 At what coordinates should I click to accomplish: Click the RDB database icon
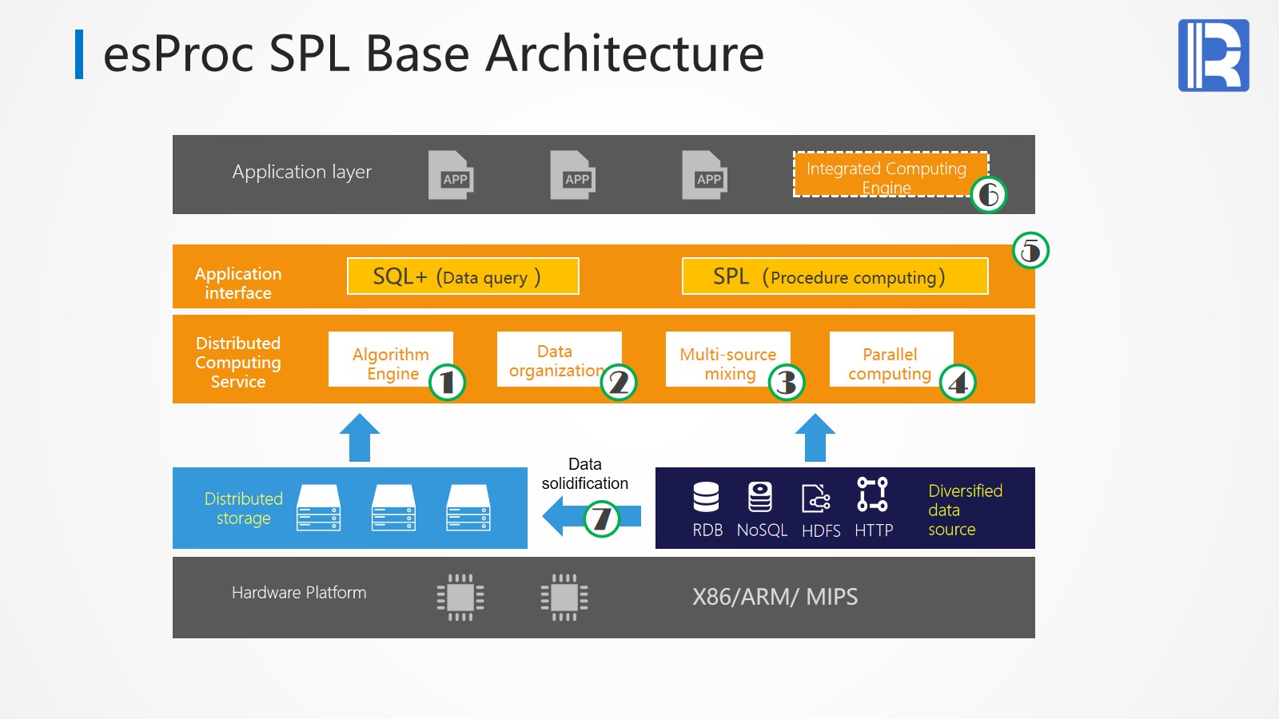(706, 497)
